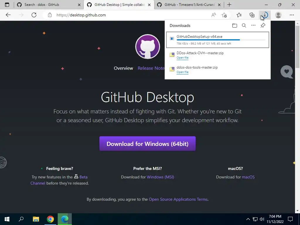The height and width of the screenshot is (225, 300).
Task: Open taskbar search magnifier
Action: [21, 219]
